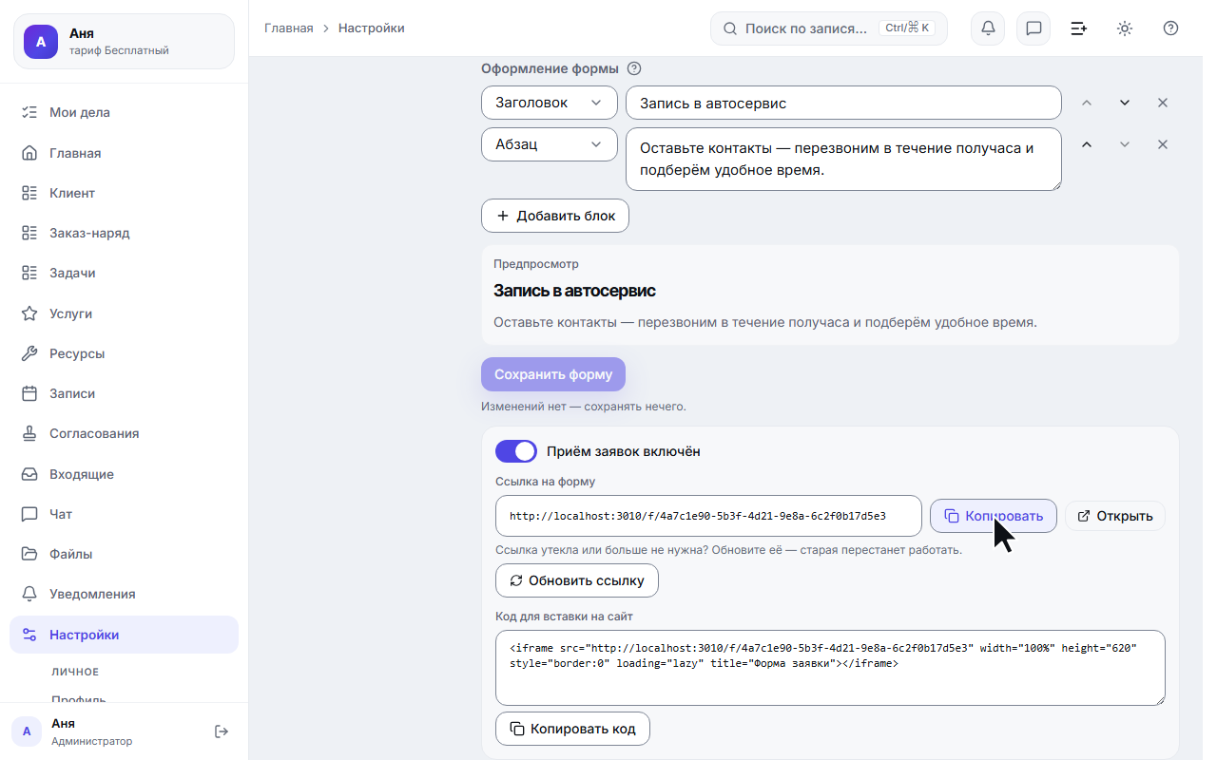
Task: Open Уведомления in sidebar
Action: pyautogui.click(x=124, y=594)
